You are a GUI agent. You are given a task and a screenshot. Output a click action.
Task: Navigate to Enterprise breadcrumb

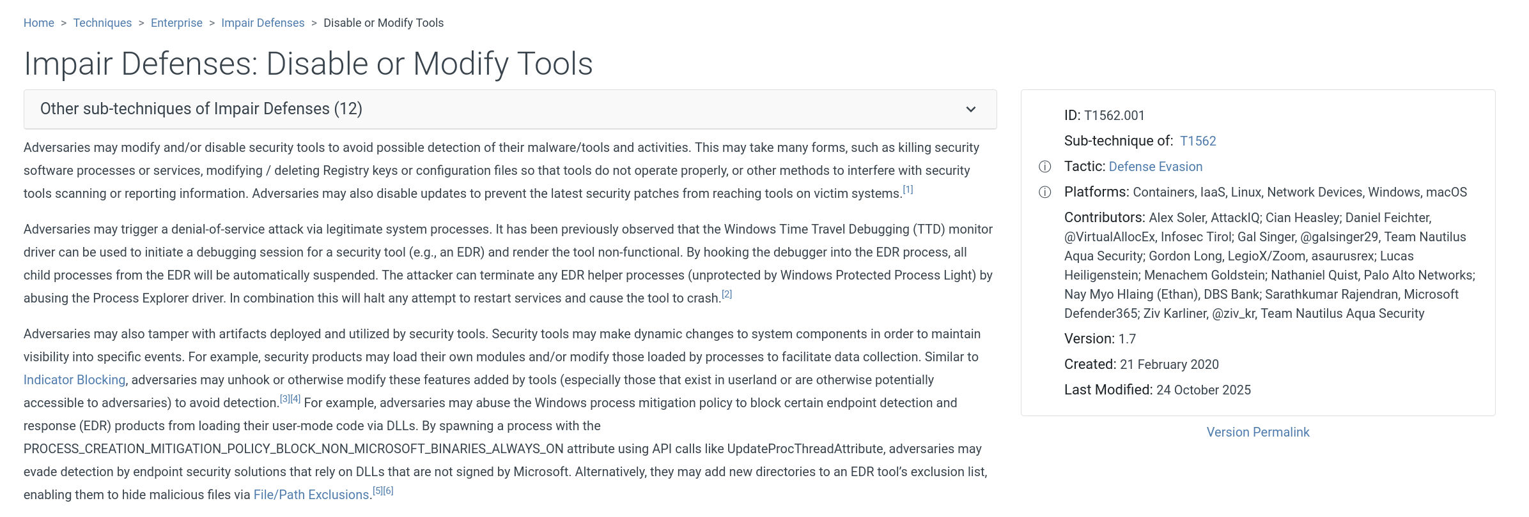176,23
